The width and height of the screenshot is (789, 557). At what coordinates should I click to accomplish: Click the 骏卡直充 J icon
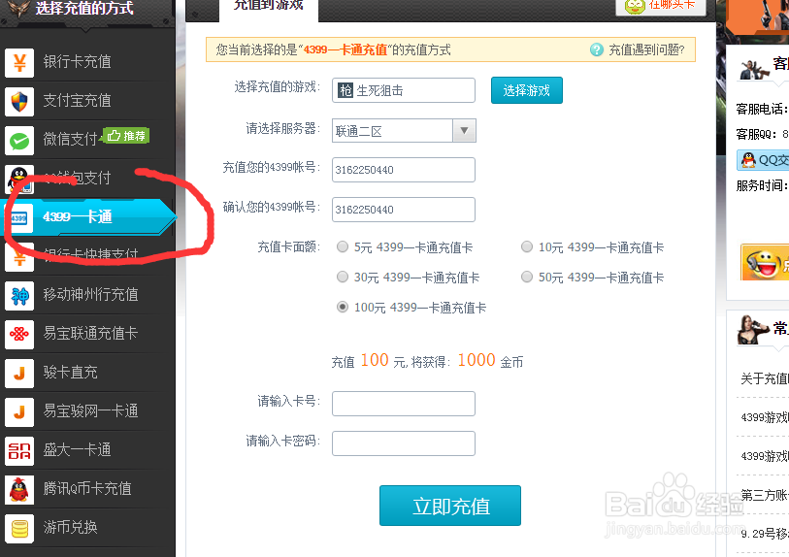pyautogui.click(x=19, y=374)
